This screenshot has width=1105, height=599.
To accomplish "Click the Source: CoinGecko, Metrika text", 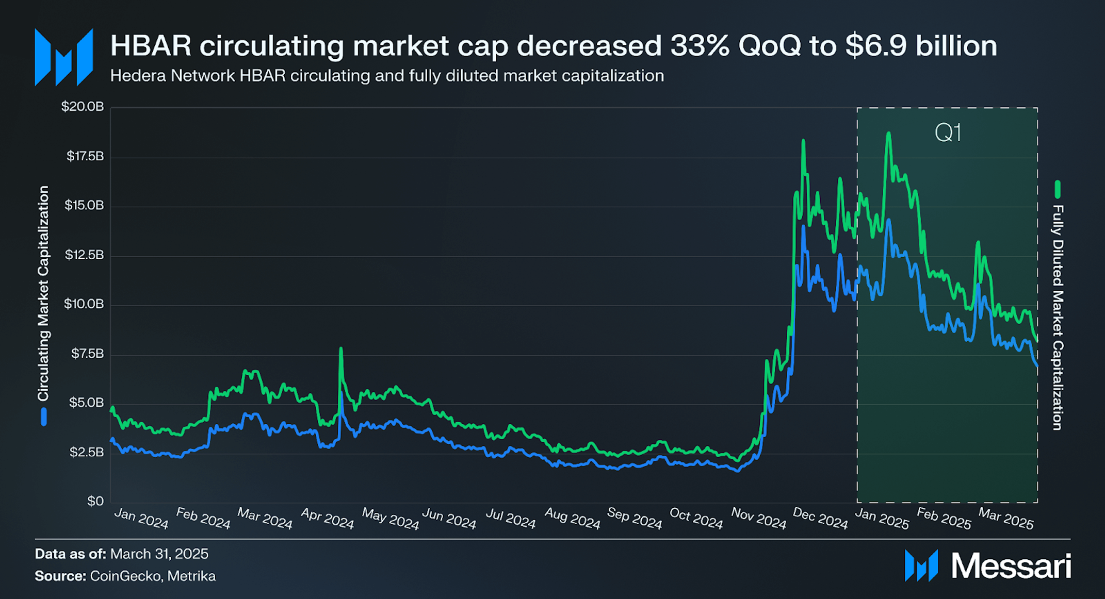I will (125, 576).
